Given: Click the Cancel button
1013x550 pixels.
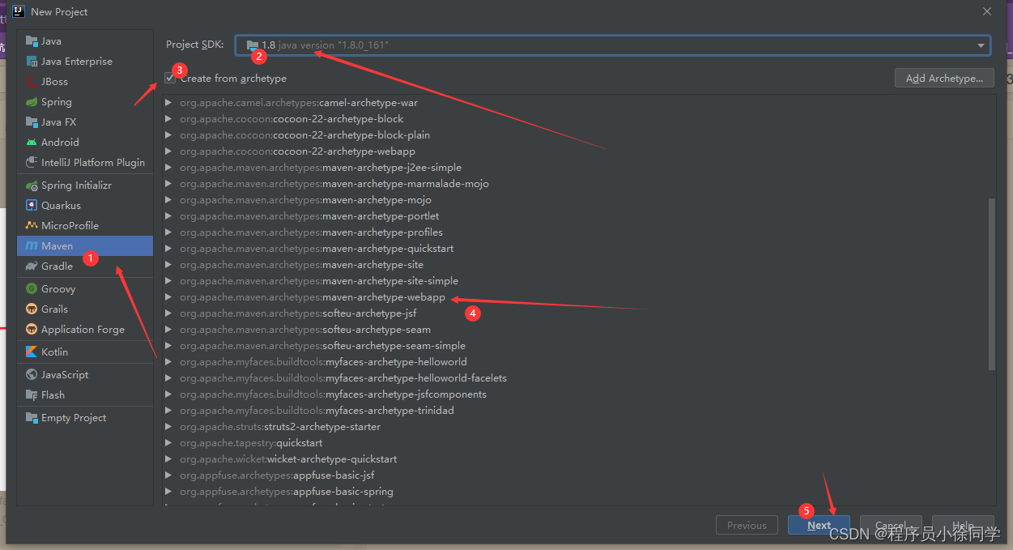Looking at the screenshot, I should coord(891,525).
